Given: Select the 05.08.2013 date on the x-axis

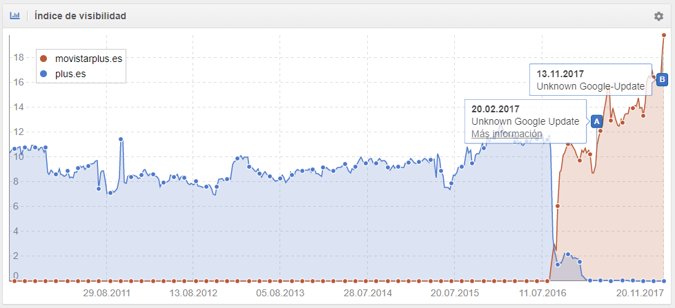Looking at the screenshot, I should click(x=280, y=292).
